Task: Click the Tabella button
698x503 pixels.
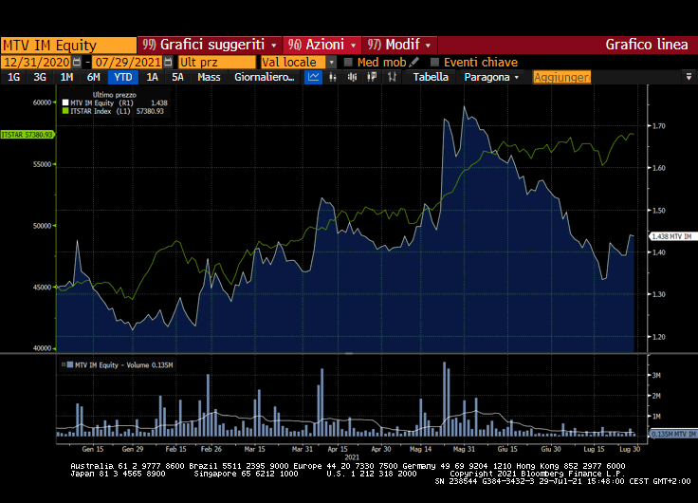Action: pyautogui.click(x=431, y=78)
